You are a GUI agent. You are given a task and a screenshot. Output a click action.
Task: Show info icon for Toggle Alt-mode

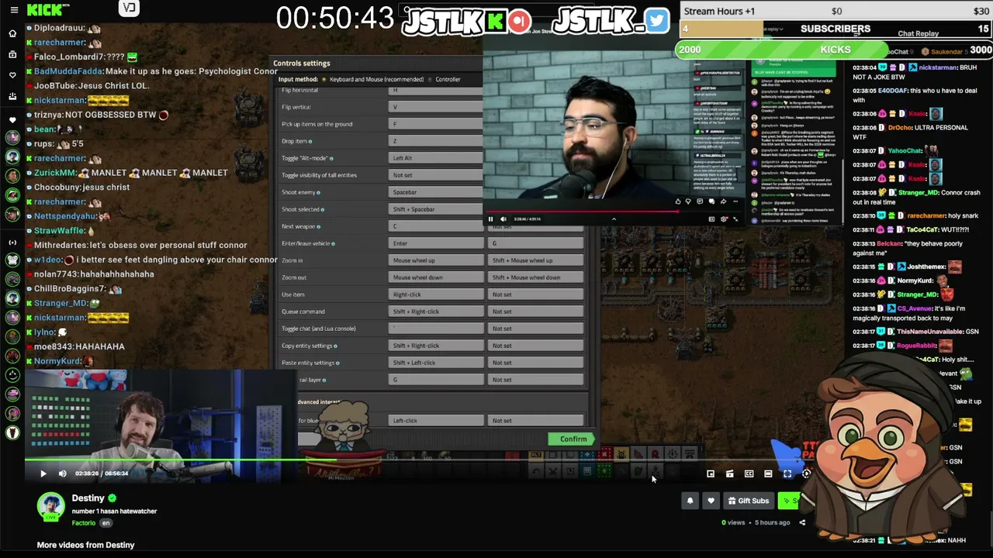coord(331,159)
